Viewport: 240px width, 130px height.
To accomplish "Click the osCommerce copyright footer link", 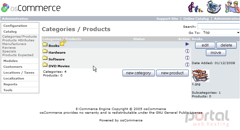I will pyautogui.click(x=155, y=109).
